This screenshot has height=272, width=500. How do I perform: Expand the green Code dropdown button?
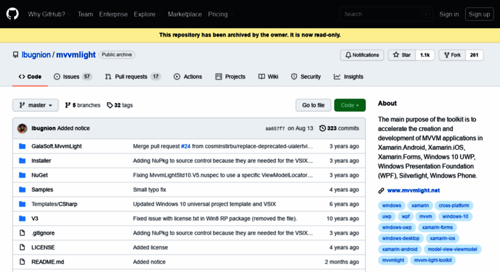coord(350,105)
